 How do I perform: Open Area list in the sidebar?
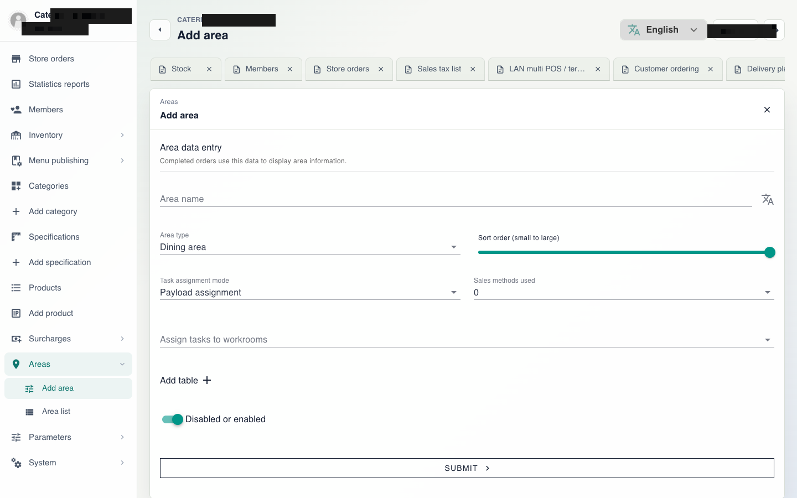[68, 412]
